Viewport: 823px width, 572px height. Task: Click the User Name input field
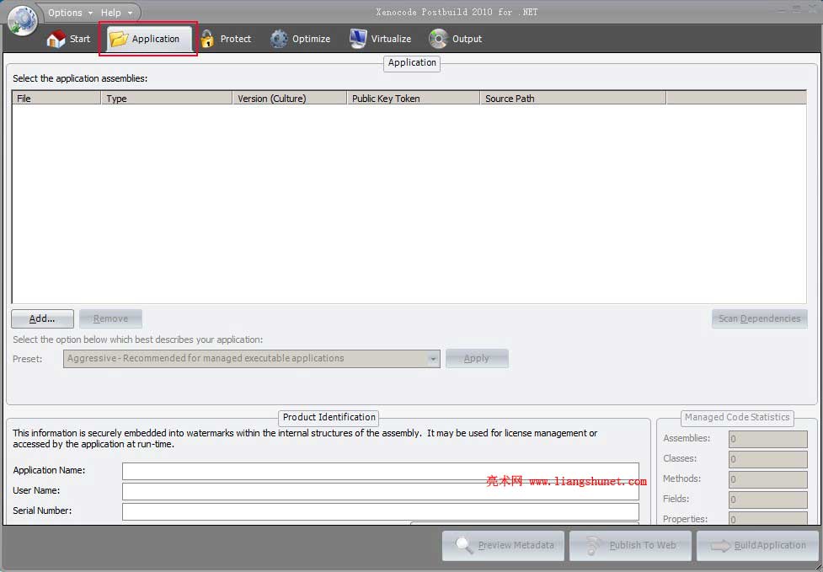(x=381, y=491)
